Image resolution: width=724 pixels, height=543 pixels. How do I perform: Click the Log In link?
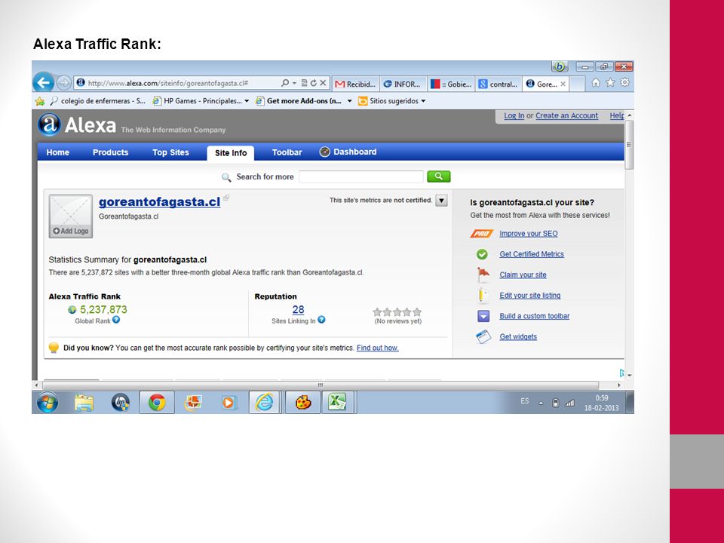tap(514, 116)
